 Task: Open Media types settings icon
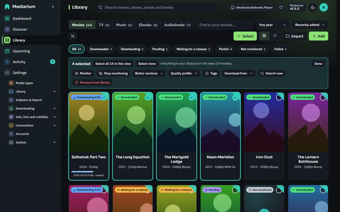[x=11, y=83]
